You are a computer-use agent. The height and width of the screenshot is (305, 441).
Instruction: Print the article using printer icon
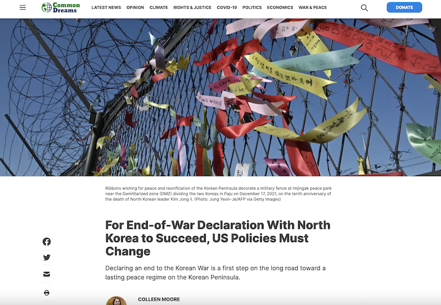coord(47,293)
